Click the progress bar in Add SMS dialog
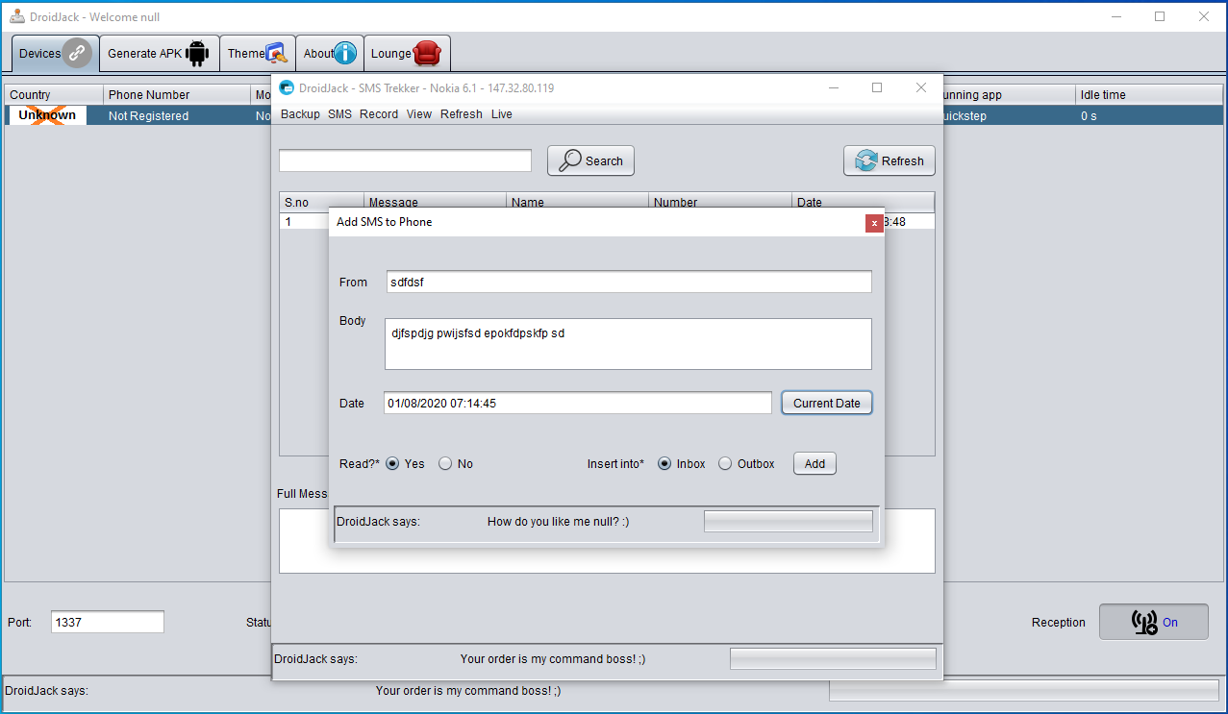The height and width of the screenshot is (714, 1228). pos(789,522)
